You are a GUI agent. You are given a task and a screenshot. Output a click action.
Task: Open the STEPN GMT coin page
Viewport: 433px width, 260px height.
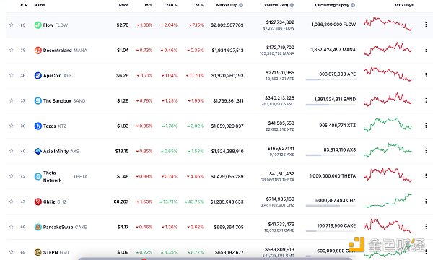[52, 252]
